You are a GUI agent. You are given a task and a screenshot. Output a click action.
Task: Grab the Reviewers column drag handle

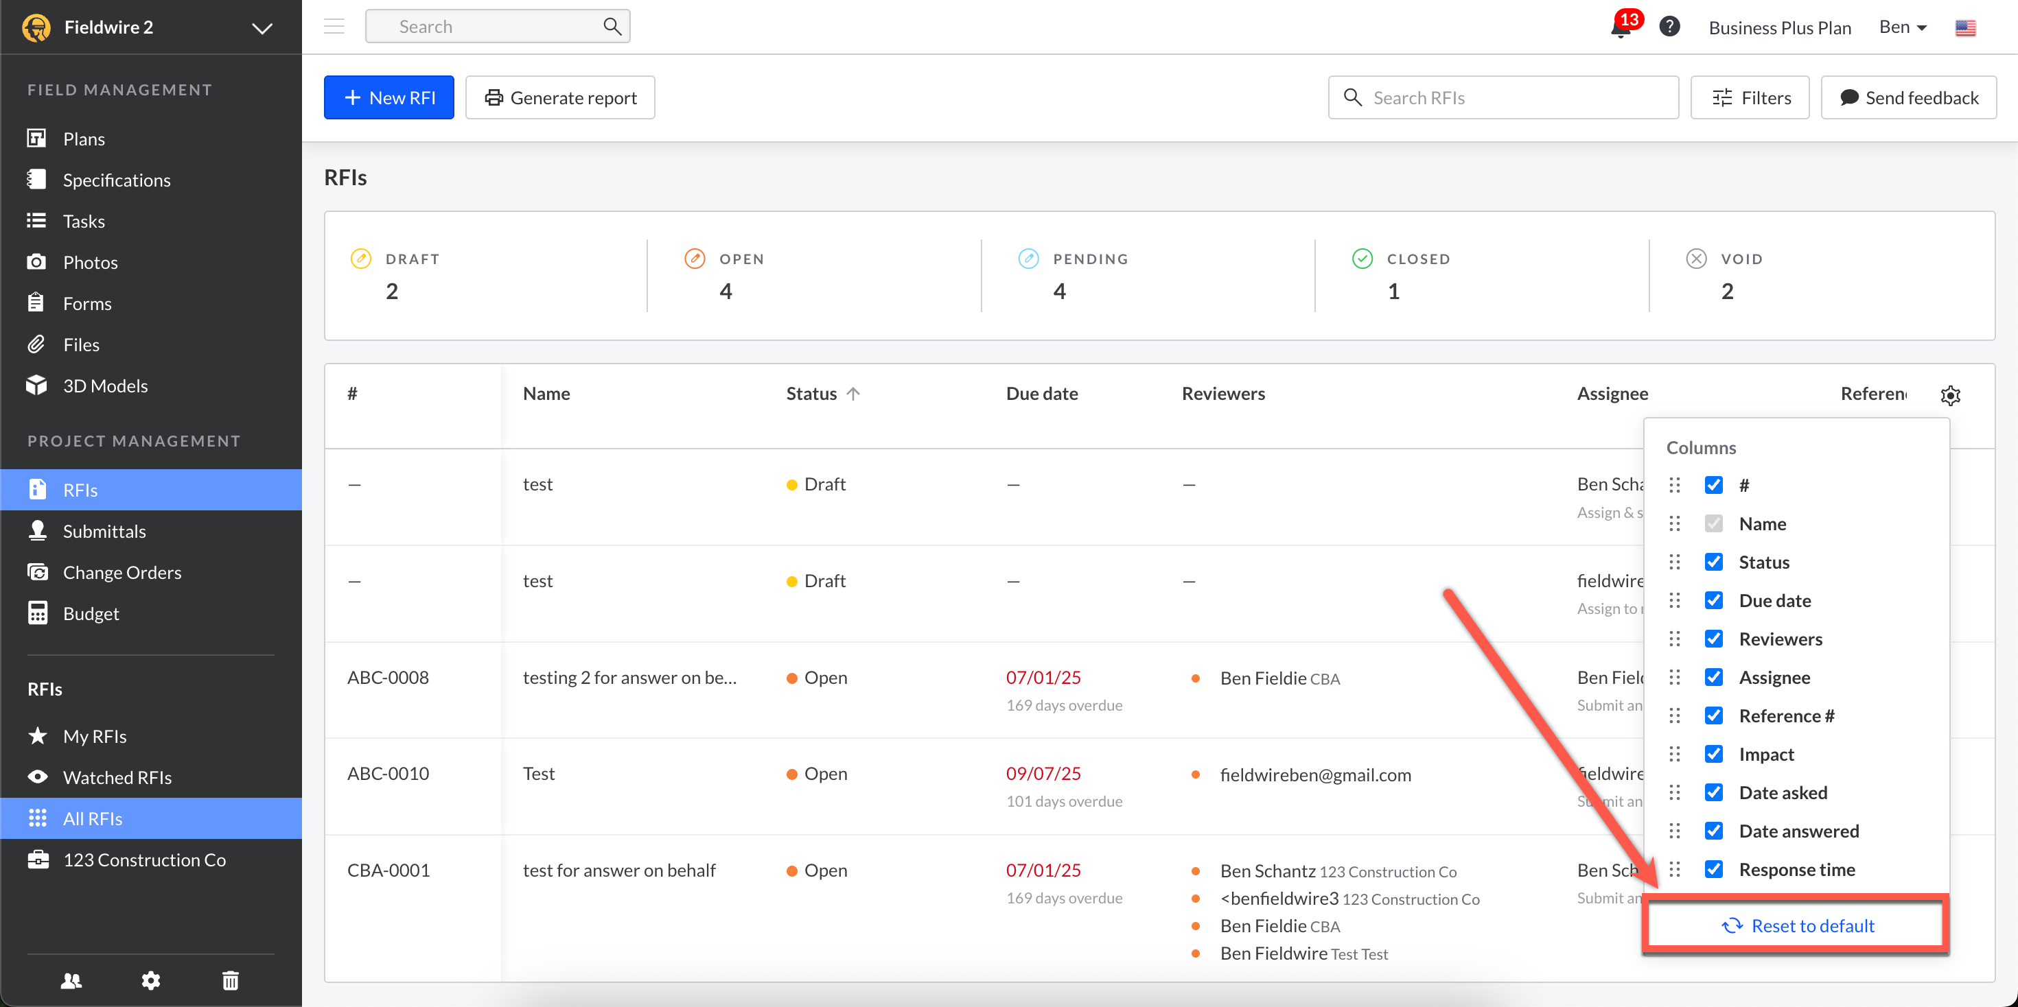coord(1674,639)
